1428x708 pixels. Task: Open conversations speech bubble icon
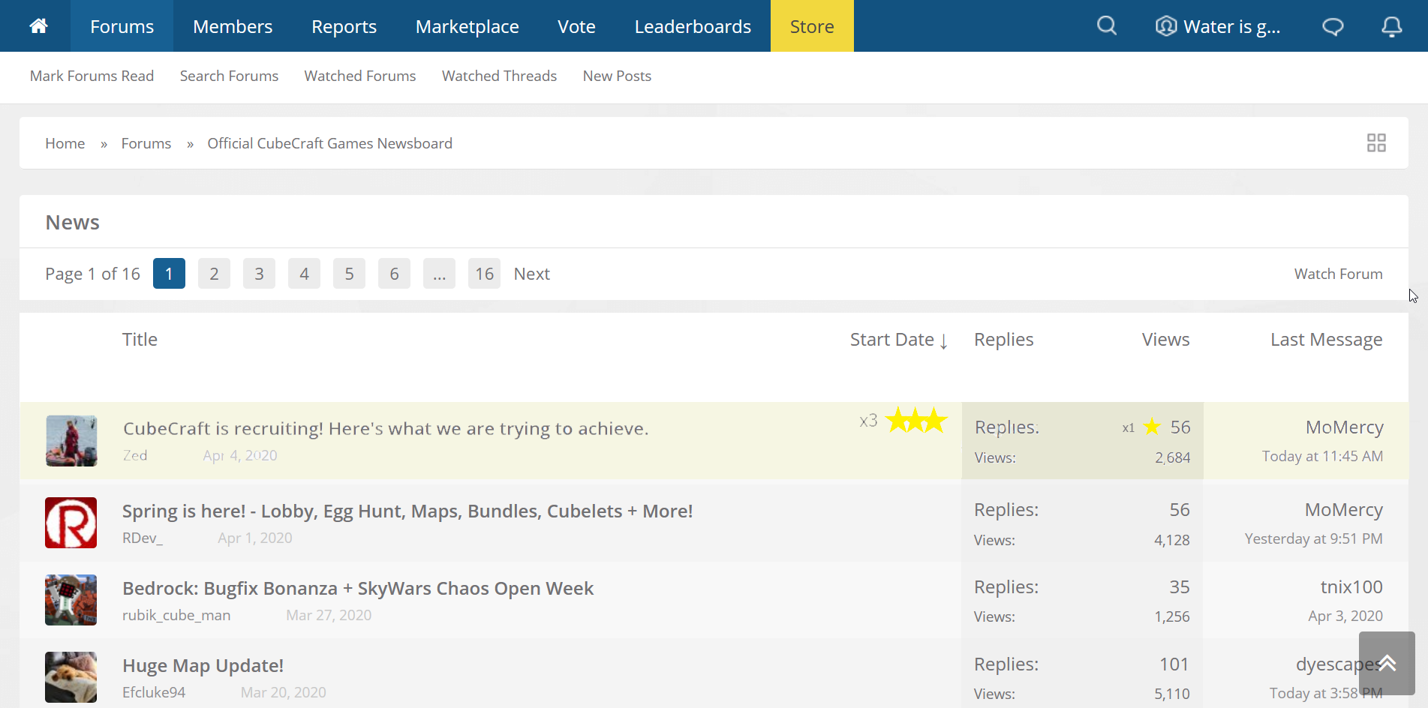pos(1333,27)
